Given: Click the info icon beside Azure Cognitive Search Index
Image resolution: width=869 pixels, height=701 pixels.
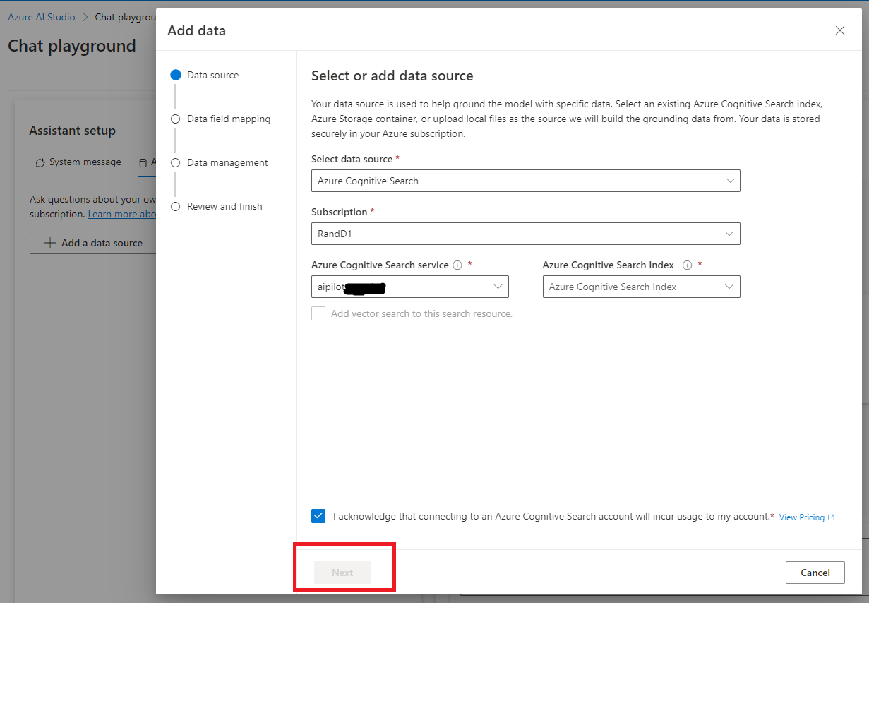Looking at the screenshot, I should (x=687, y=265).
